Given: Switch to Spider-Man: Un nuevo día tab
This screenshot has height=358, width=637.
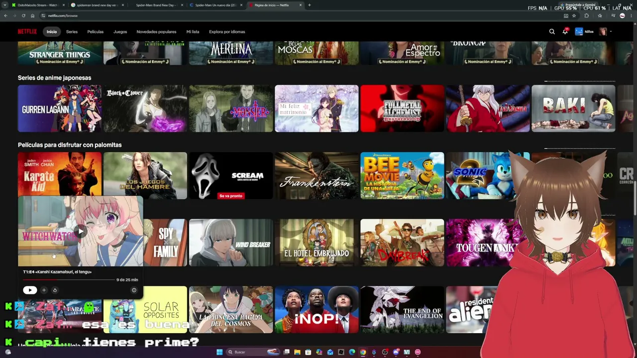Looking at the screenshot, I should tap(216, 5).
